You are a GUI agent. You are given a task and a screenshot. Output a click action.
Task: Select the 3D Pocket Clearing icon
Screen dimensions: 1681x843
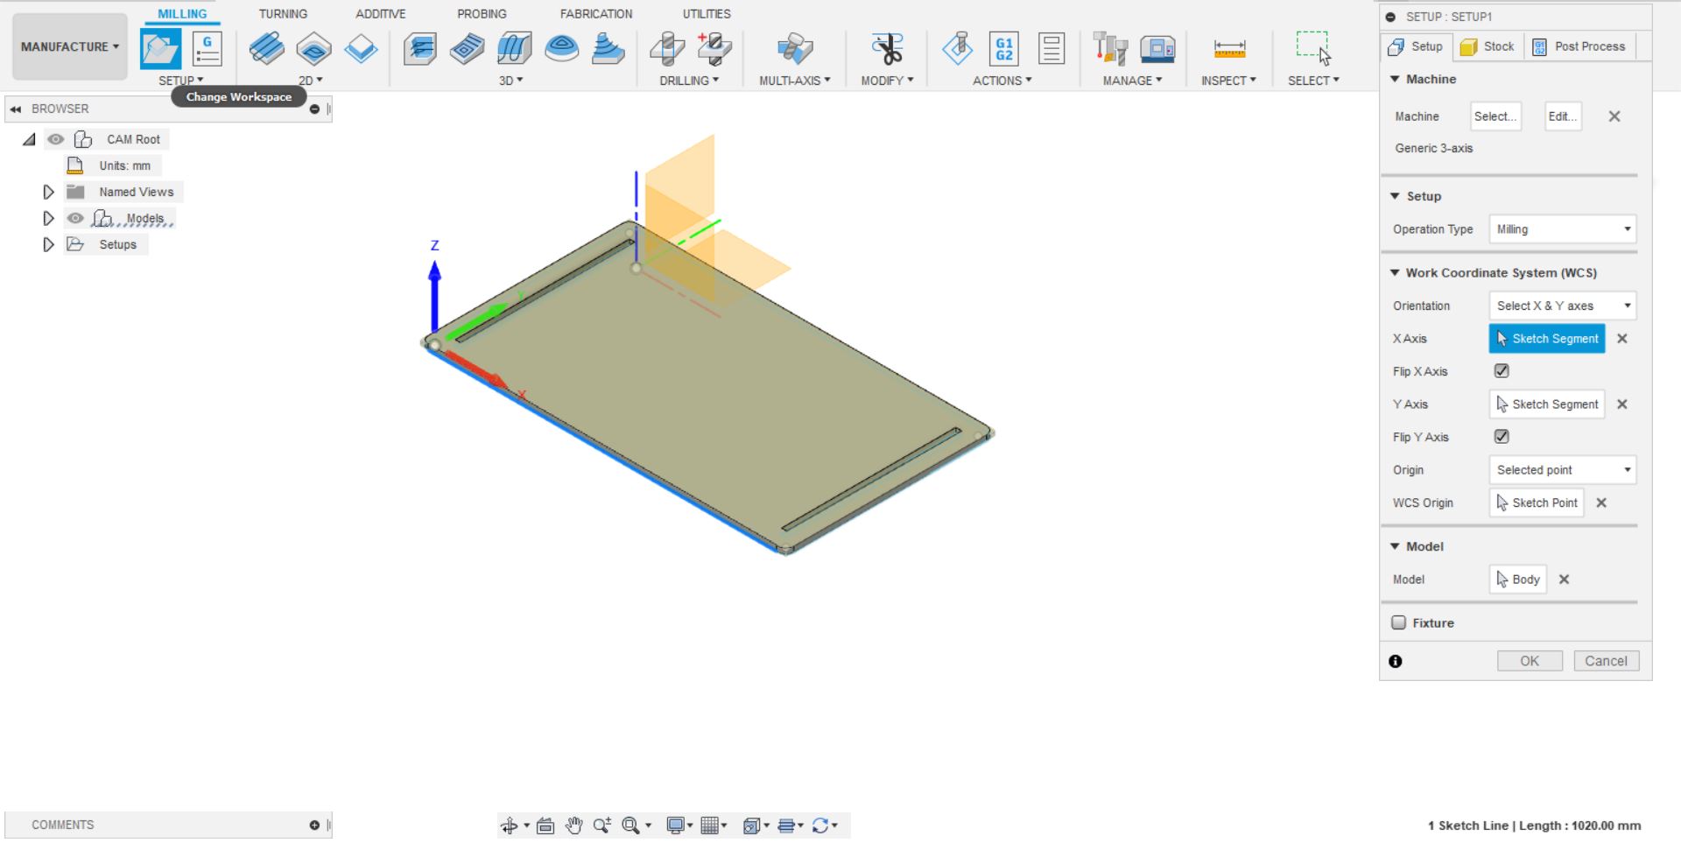click(x=468, y=49)
